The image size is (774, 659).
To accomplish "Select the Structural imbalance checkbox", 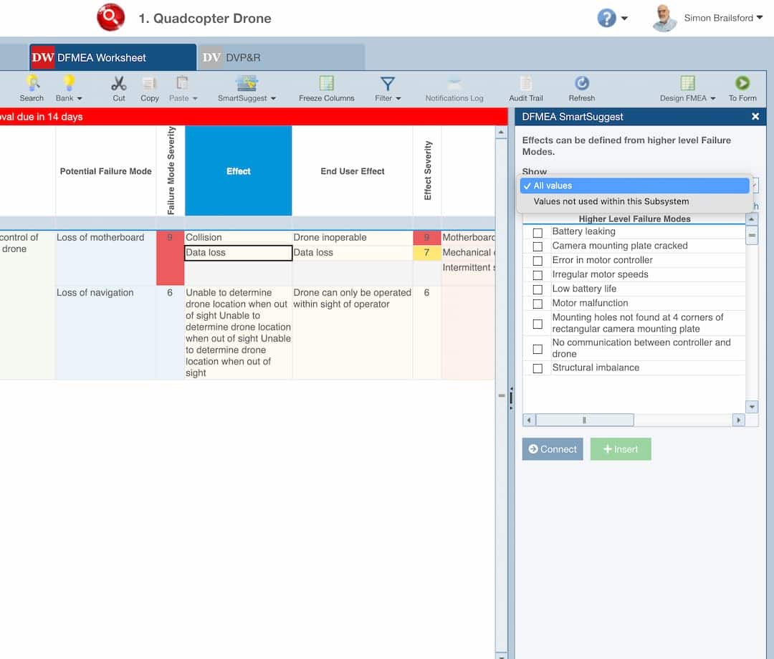I will [x=537, y=368].
